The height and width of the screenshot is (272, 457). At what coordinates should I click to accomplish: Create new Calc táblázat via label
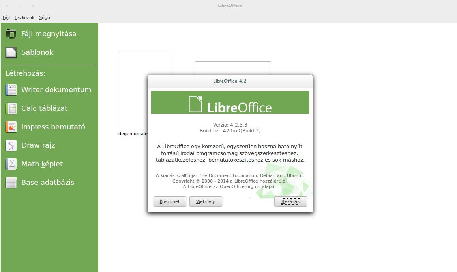(44, 108)
